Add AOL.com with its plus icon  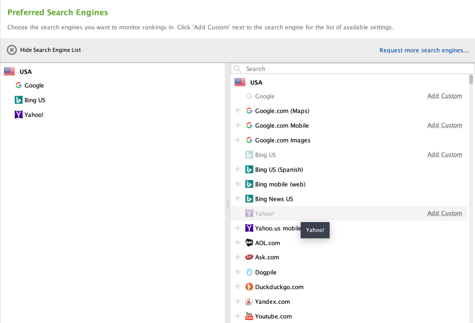tap(238, 242)
